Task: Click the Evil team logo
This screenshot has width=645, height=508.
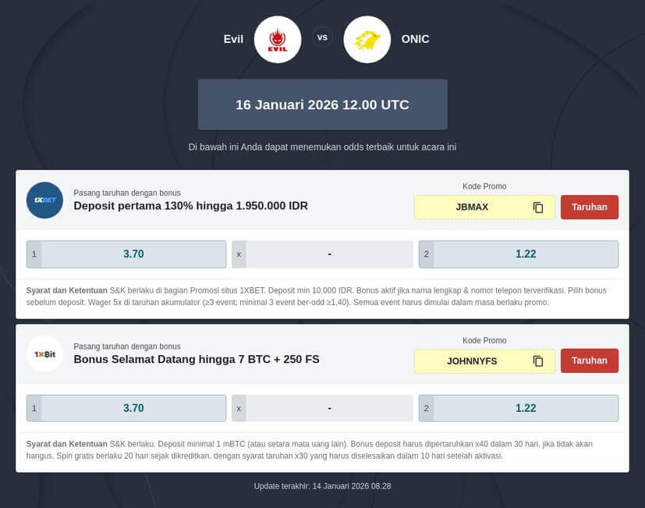Action: 277,39
